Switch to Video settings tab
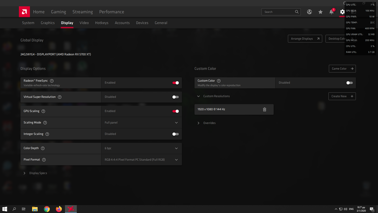The width and height of the screenshot is (378, 213). pos(84,23)
